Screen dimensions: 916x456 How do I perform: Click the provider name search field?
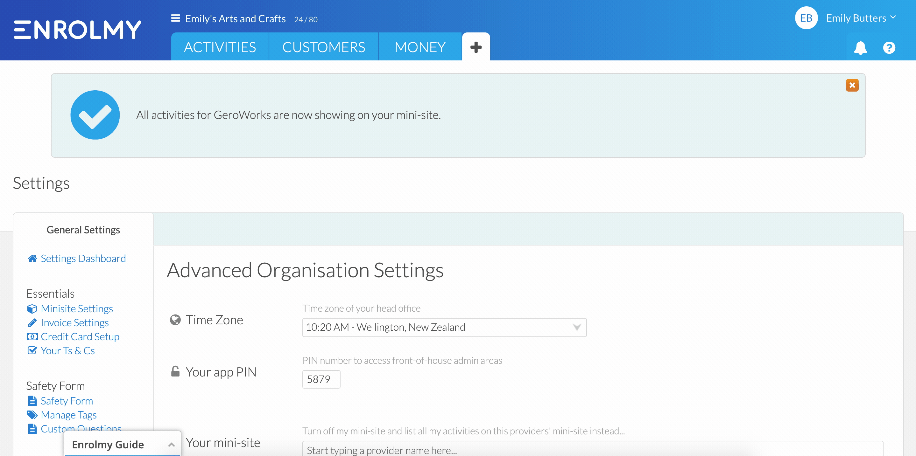[592, 449]
